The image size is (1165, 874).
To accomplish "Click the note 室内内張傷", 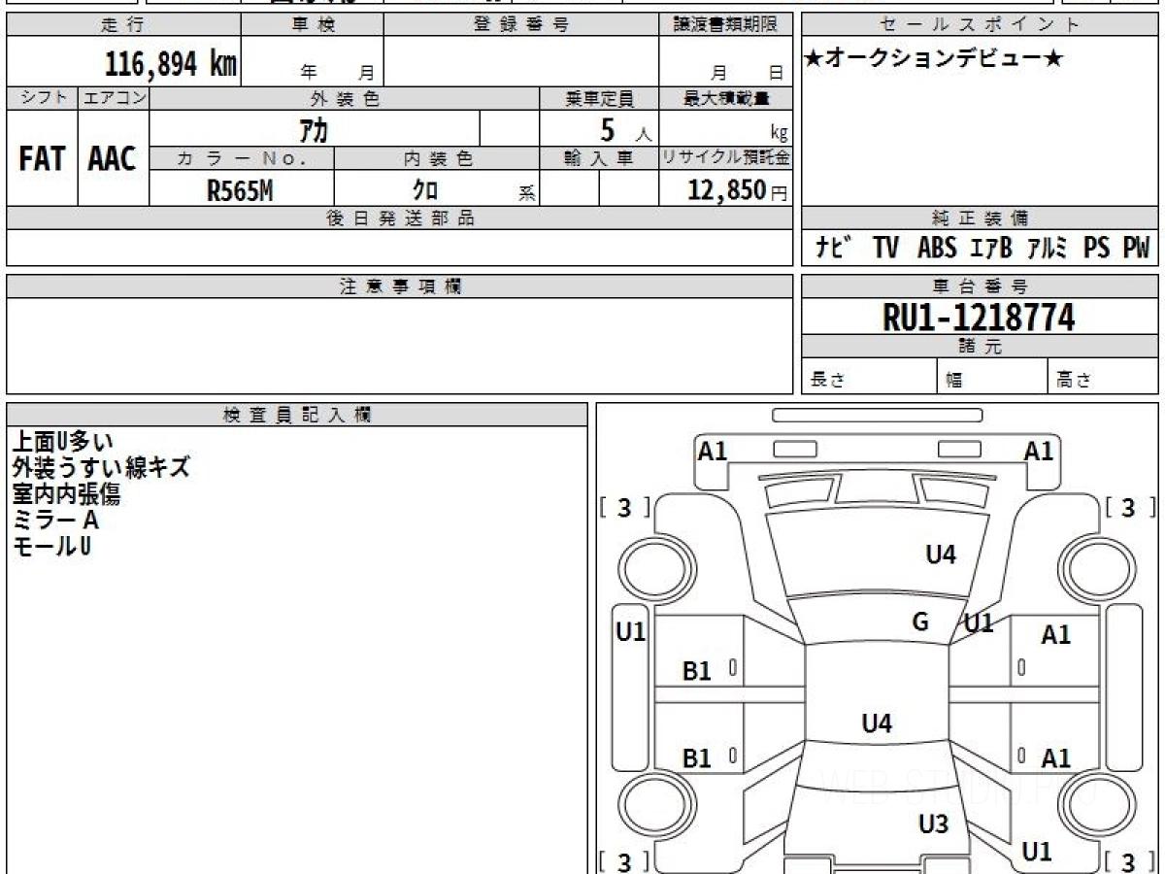I will coord(66,494).
